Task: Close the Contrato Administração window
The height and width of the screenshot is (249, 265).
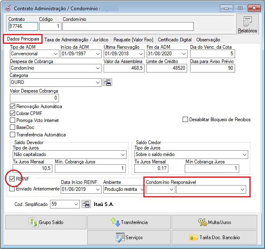Action: 254,8
